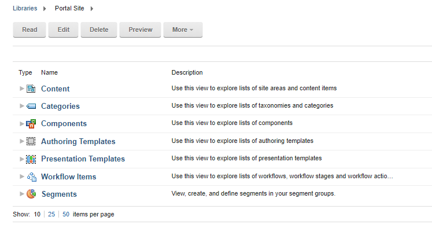Click the Description column header

tap(187, 72)
